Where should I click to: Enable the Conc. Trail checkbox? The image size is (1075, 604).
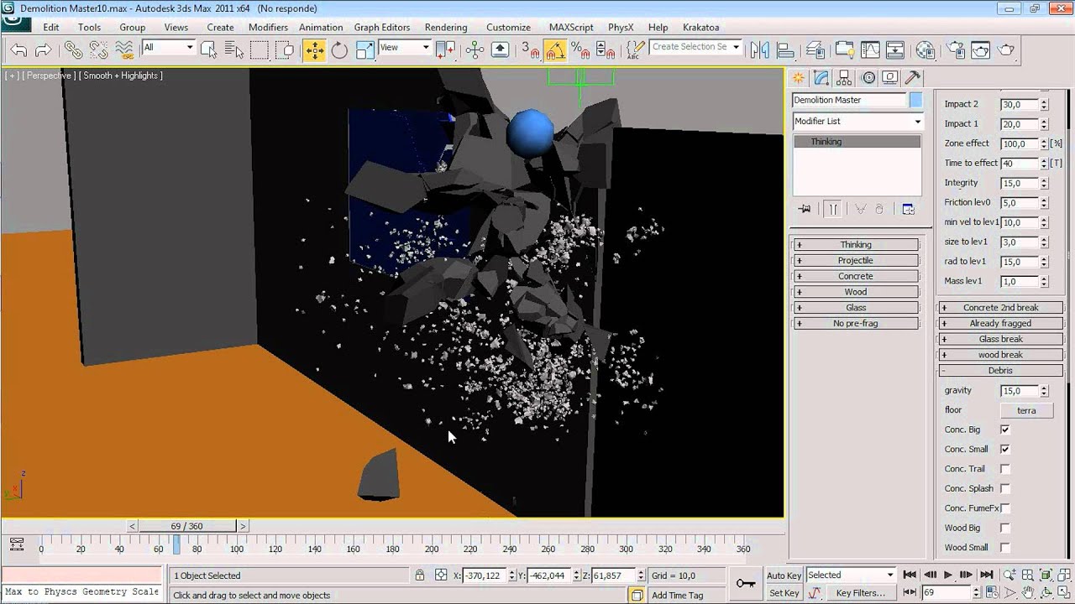(x=1004, y=469)
